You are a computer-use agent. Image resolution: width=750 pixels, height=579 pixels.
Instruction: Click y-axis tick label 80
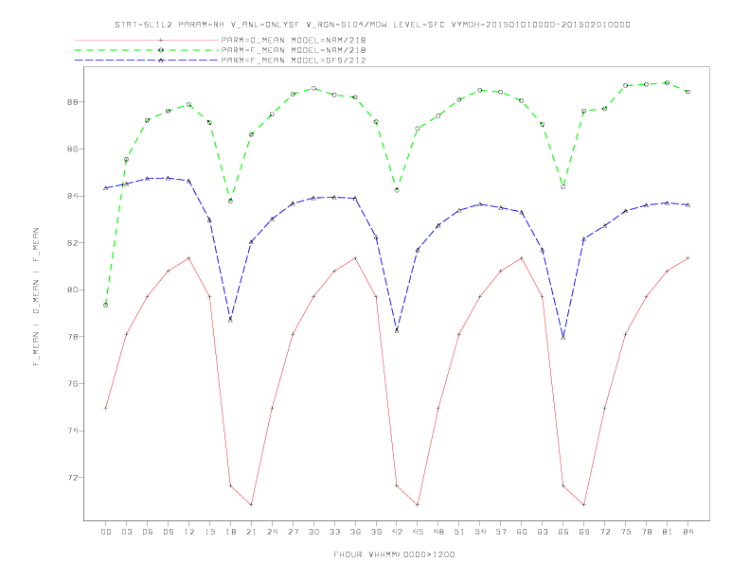point(74,290)
